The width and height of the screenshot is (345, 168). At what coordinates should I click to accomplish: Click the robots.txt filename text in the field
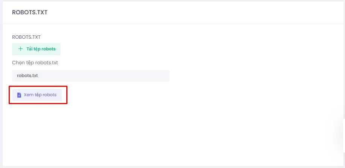coord(27,76)
